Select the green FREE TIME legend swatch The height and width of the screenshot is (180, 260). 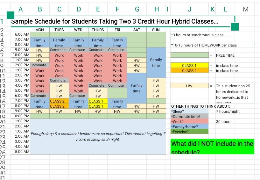pyautogui.click(x=190, y=55)
